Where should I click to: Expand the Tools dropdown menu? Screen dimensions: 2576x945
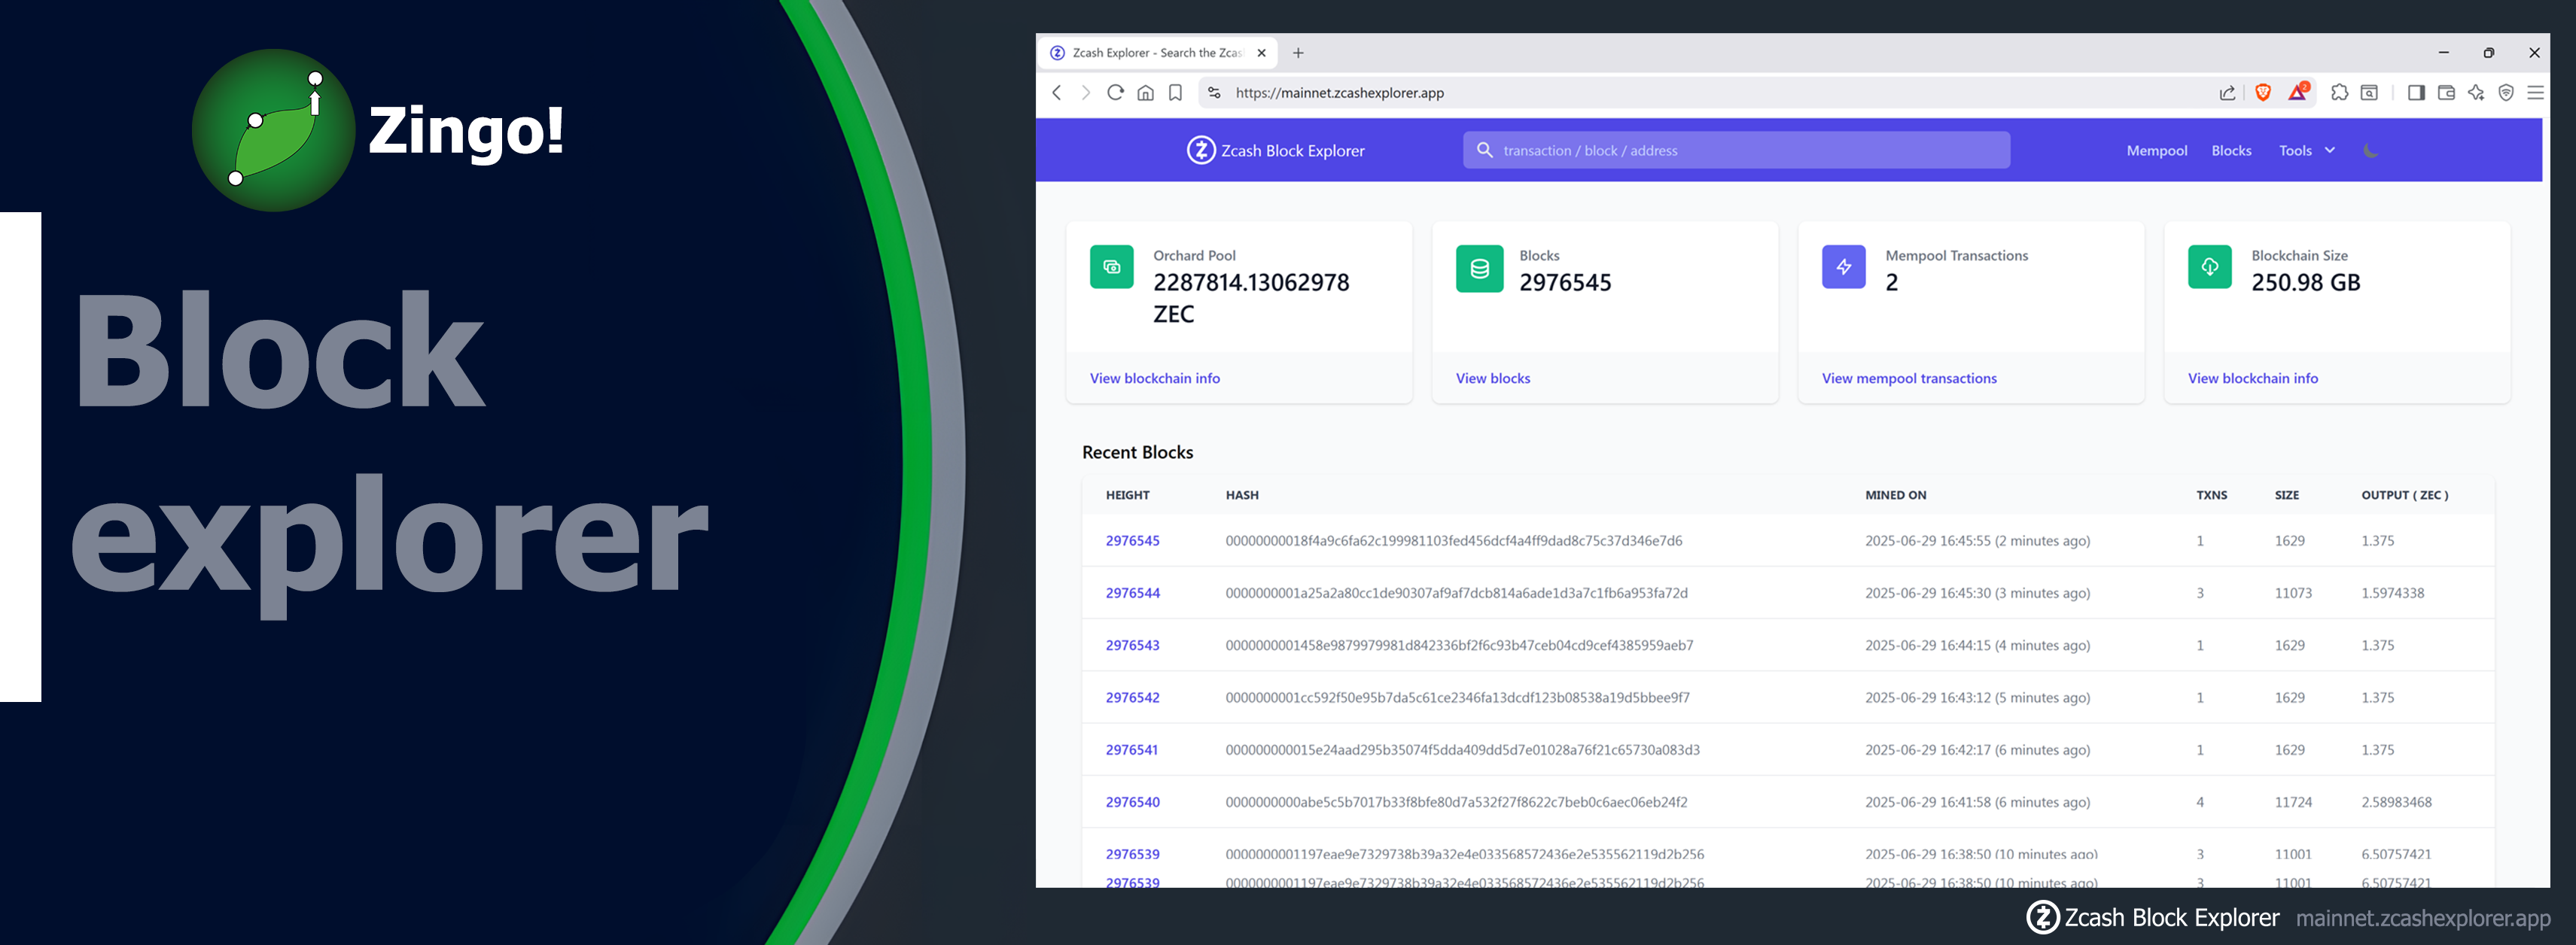click(2307, 150)
